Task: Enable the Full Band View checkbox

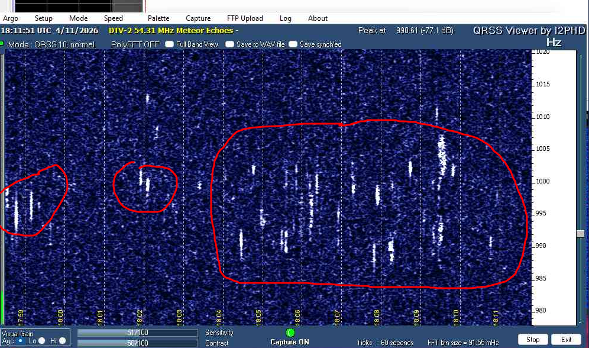Action: 169,44
